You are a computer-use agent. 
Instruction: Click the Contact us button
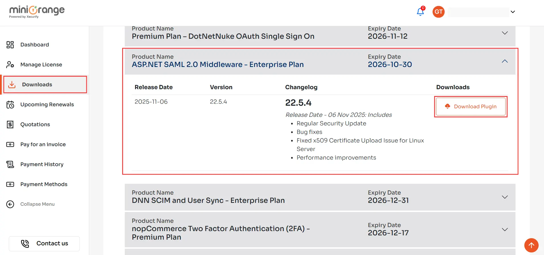point(44,244)
